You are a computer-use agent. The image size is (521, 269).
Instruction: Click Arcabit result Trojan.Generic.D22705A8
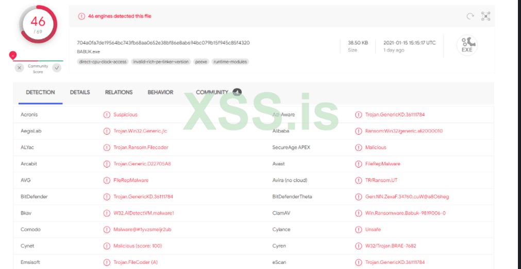click(142, 164)
